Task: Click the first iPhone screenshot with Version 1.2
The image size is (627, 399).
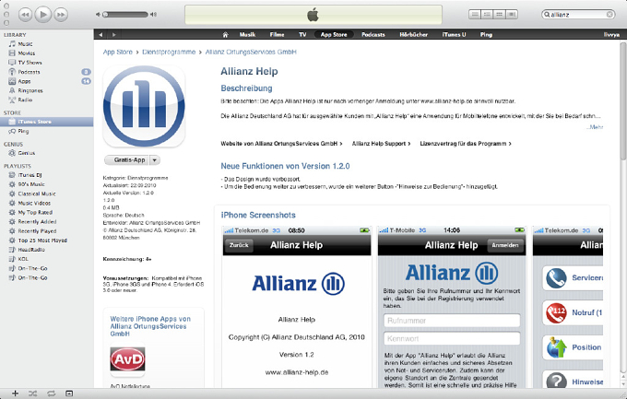Action: [x=297, y=307]
